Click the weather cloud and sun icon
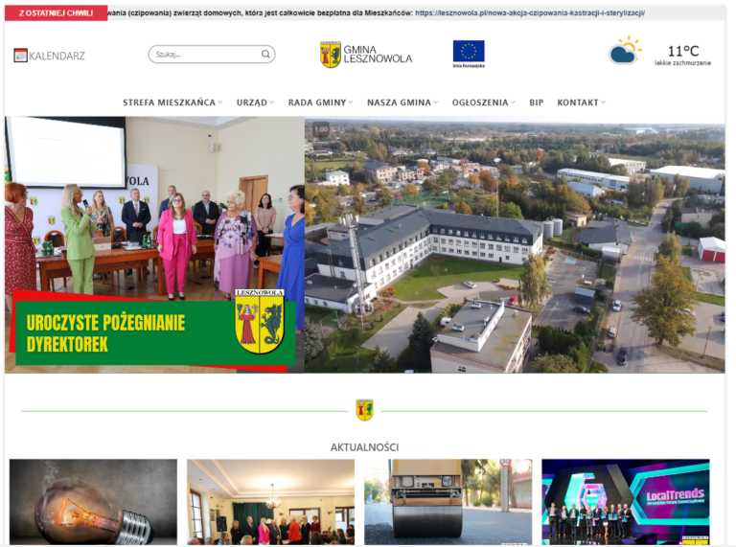 (x=625, y=51)
